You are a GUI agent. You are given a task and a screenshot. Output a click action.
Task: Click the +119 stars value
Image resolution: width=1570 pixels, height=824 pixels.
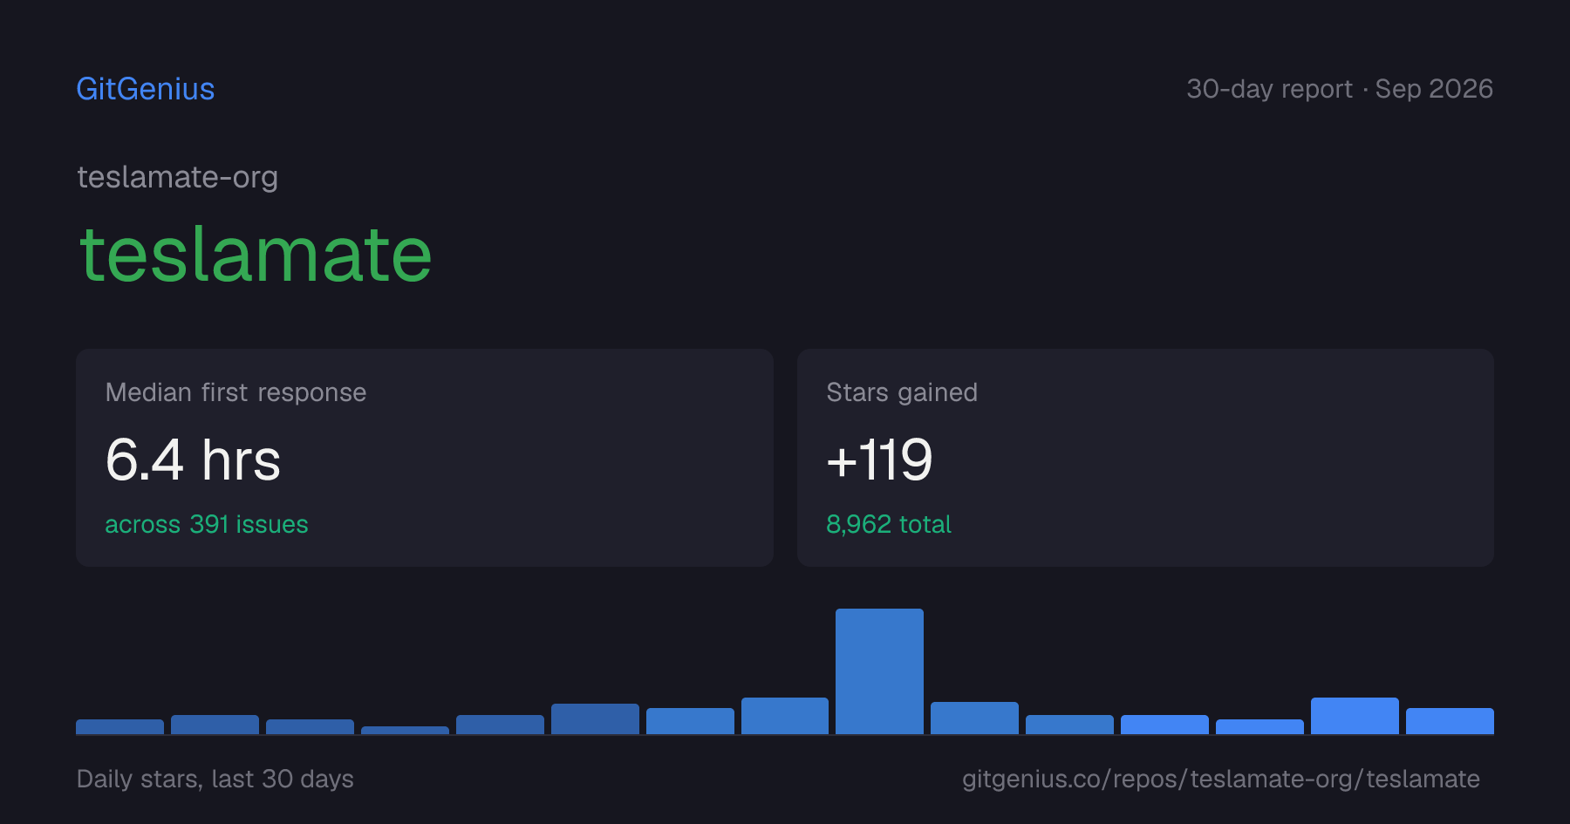879,460
